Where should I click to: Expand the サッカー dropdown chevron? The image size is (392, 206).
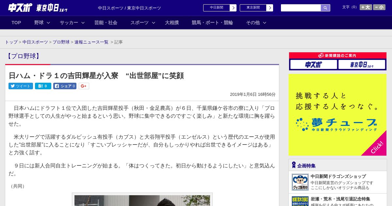click(83, 23)
